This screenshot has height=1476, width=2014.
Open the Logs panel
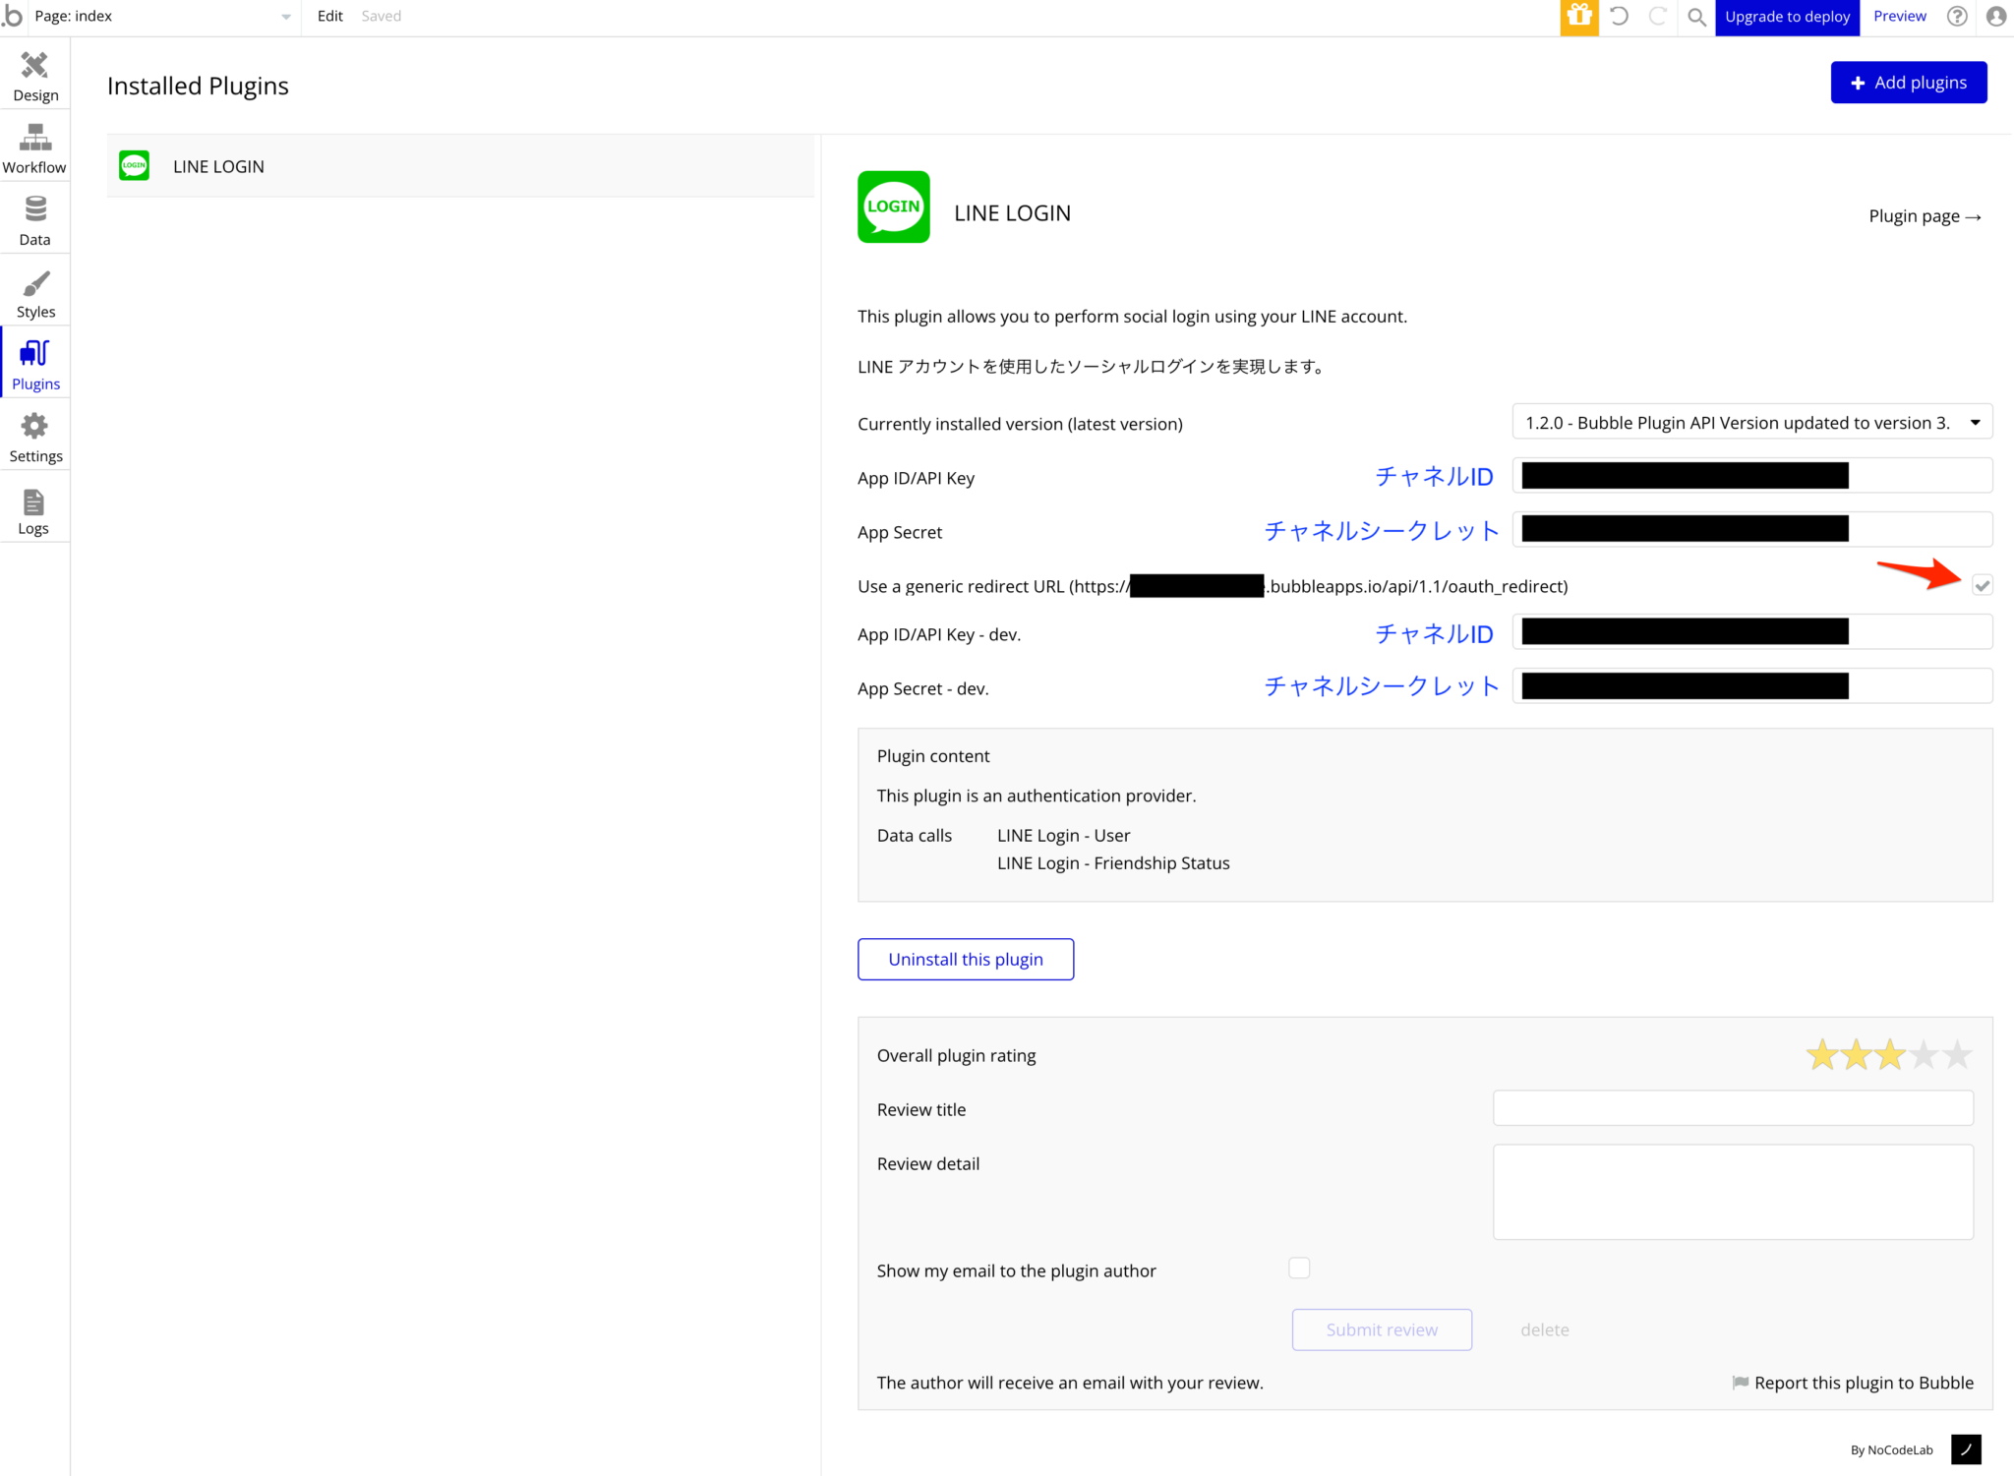[x=35, y=507]
